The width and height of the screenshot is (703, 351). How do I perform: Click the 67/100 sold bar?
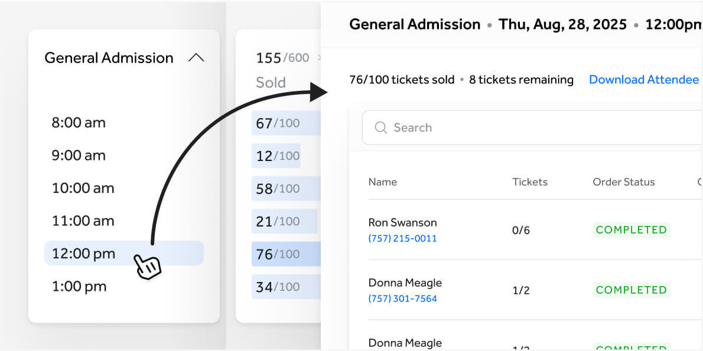[x=286, y=123]
